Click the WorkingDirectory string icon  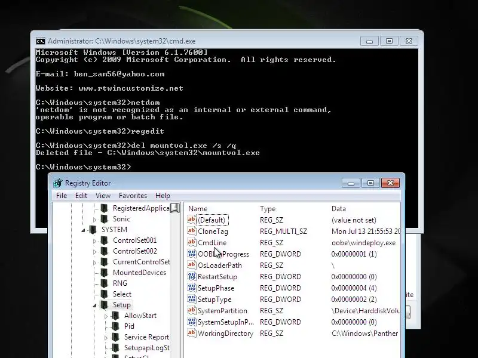click(191, 333)
